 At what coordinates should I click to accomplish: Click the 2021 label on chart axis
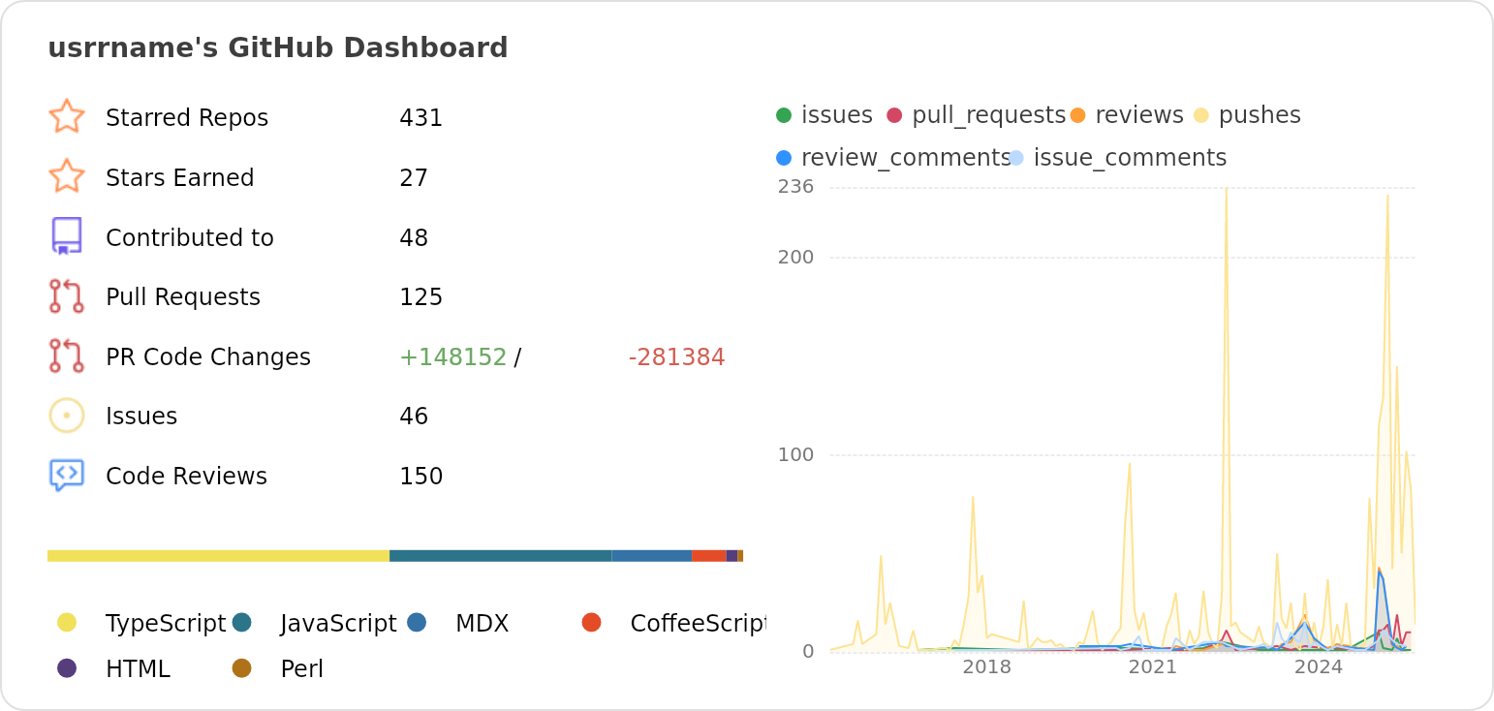pyautogui.click(x=1152, y=667)
